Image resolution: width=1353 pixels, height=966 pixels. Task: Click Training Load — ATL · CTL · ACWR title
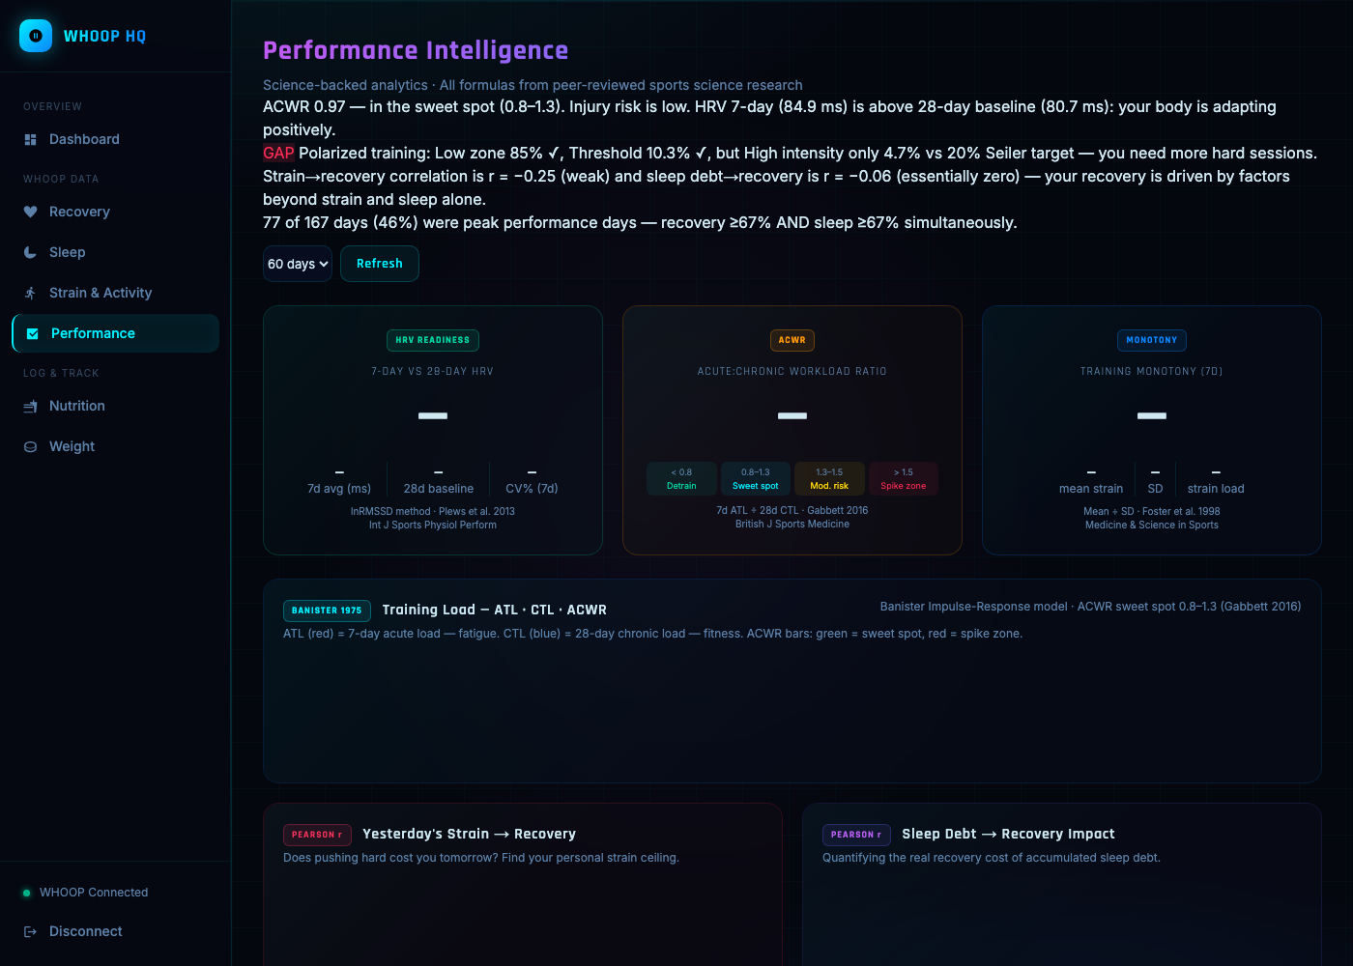pyautogui.click(x=495, y=610)
